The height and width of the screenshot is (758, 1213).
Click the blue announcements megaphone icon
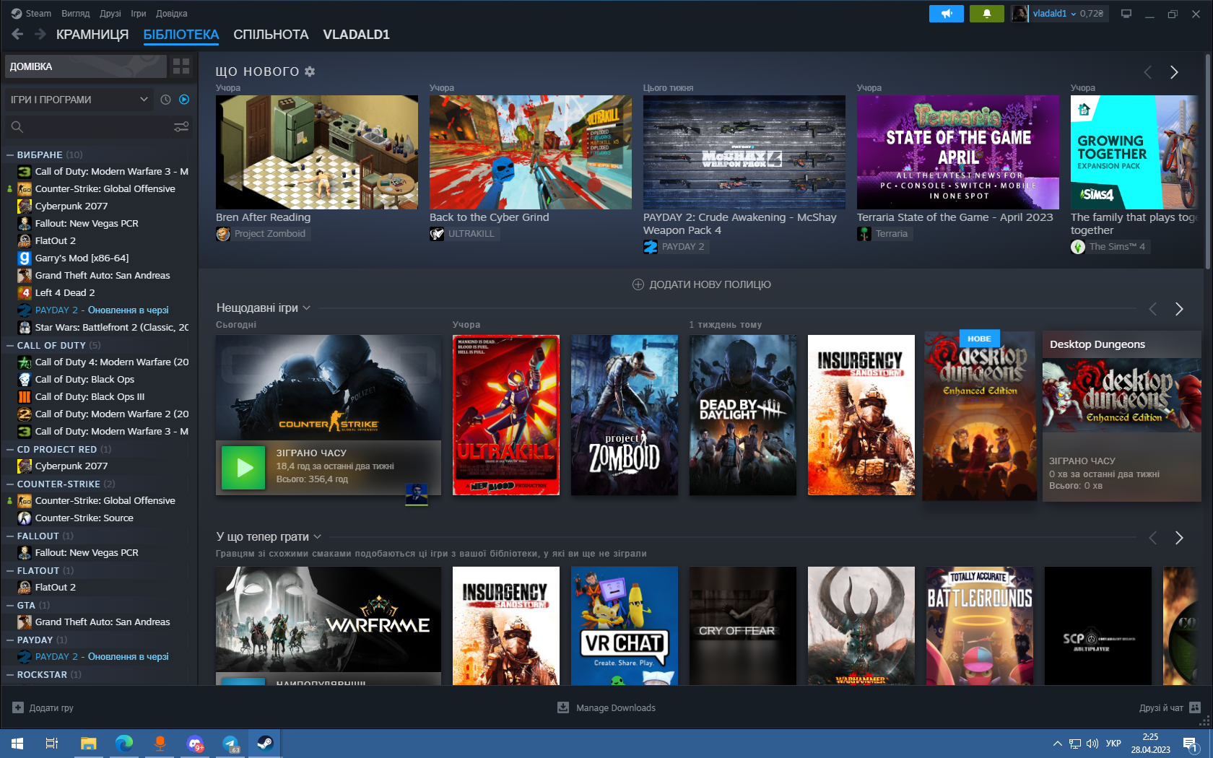point(946,13)
